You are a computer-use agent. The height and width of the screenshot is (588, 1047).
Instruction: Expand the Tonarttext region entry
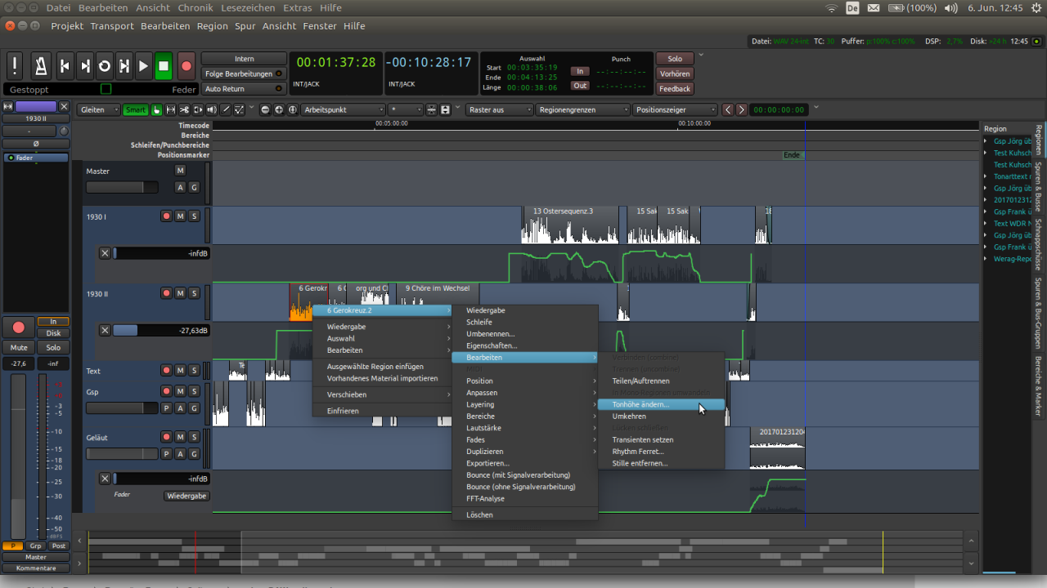(986, 176)
